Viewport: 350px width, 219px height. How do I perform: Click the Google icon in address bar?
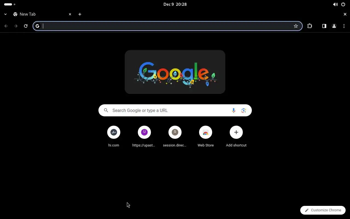pyautogui.click(x=37, y=26)
